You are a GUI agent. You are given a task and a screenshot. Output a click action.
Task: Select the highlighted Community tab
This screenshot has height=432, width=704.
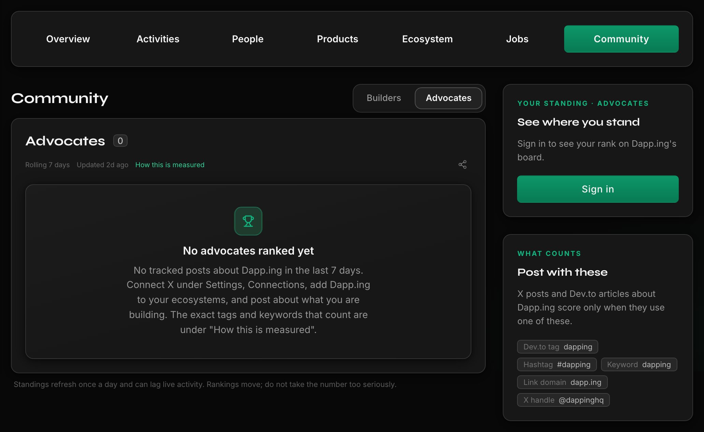tap(621, 39)
